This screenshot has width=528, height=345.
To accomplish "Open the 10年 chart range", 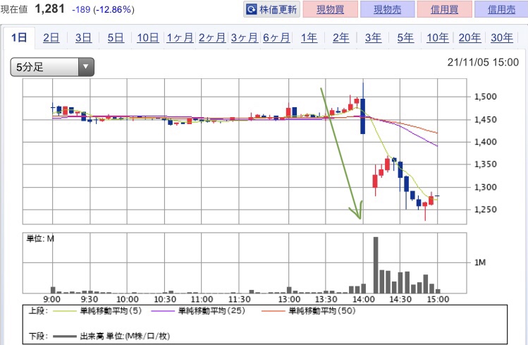I will (438, 37).
